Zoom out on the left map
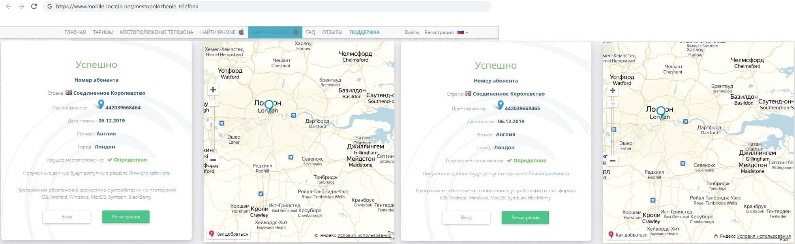This screenshot has width=795, height=244. 213,160
